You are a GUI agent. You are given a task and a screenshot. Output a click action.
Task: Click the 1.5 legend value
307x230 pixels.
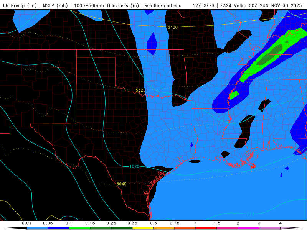coord(217,223)
